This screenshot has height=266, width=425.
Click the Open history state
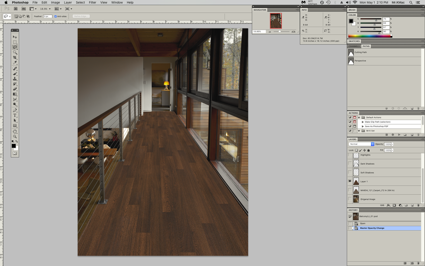[x=363, y=223]
